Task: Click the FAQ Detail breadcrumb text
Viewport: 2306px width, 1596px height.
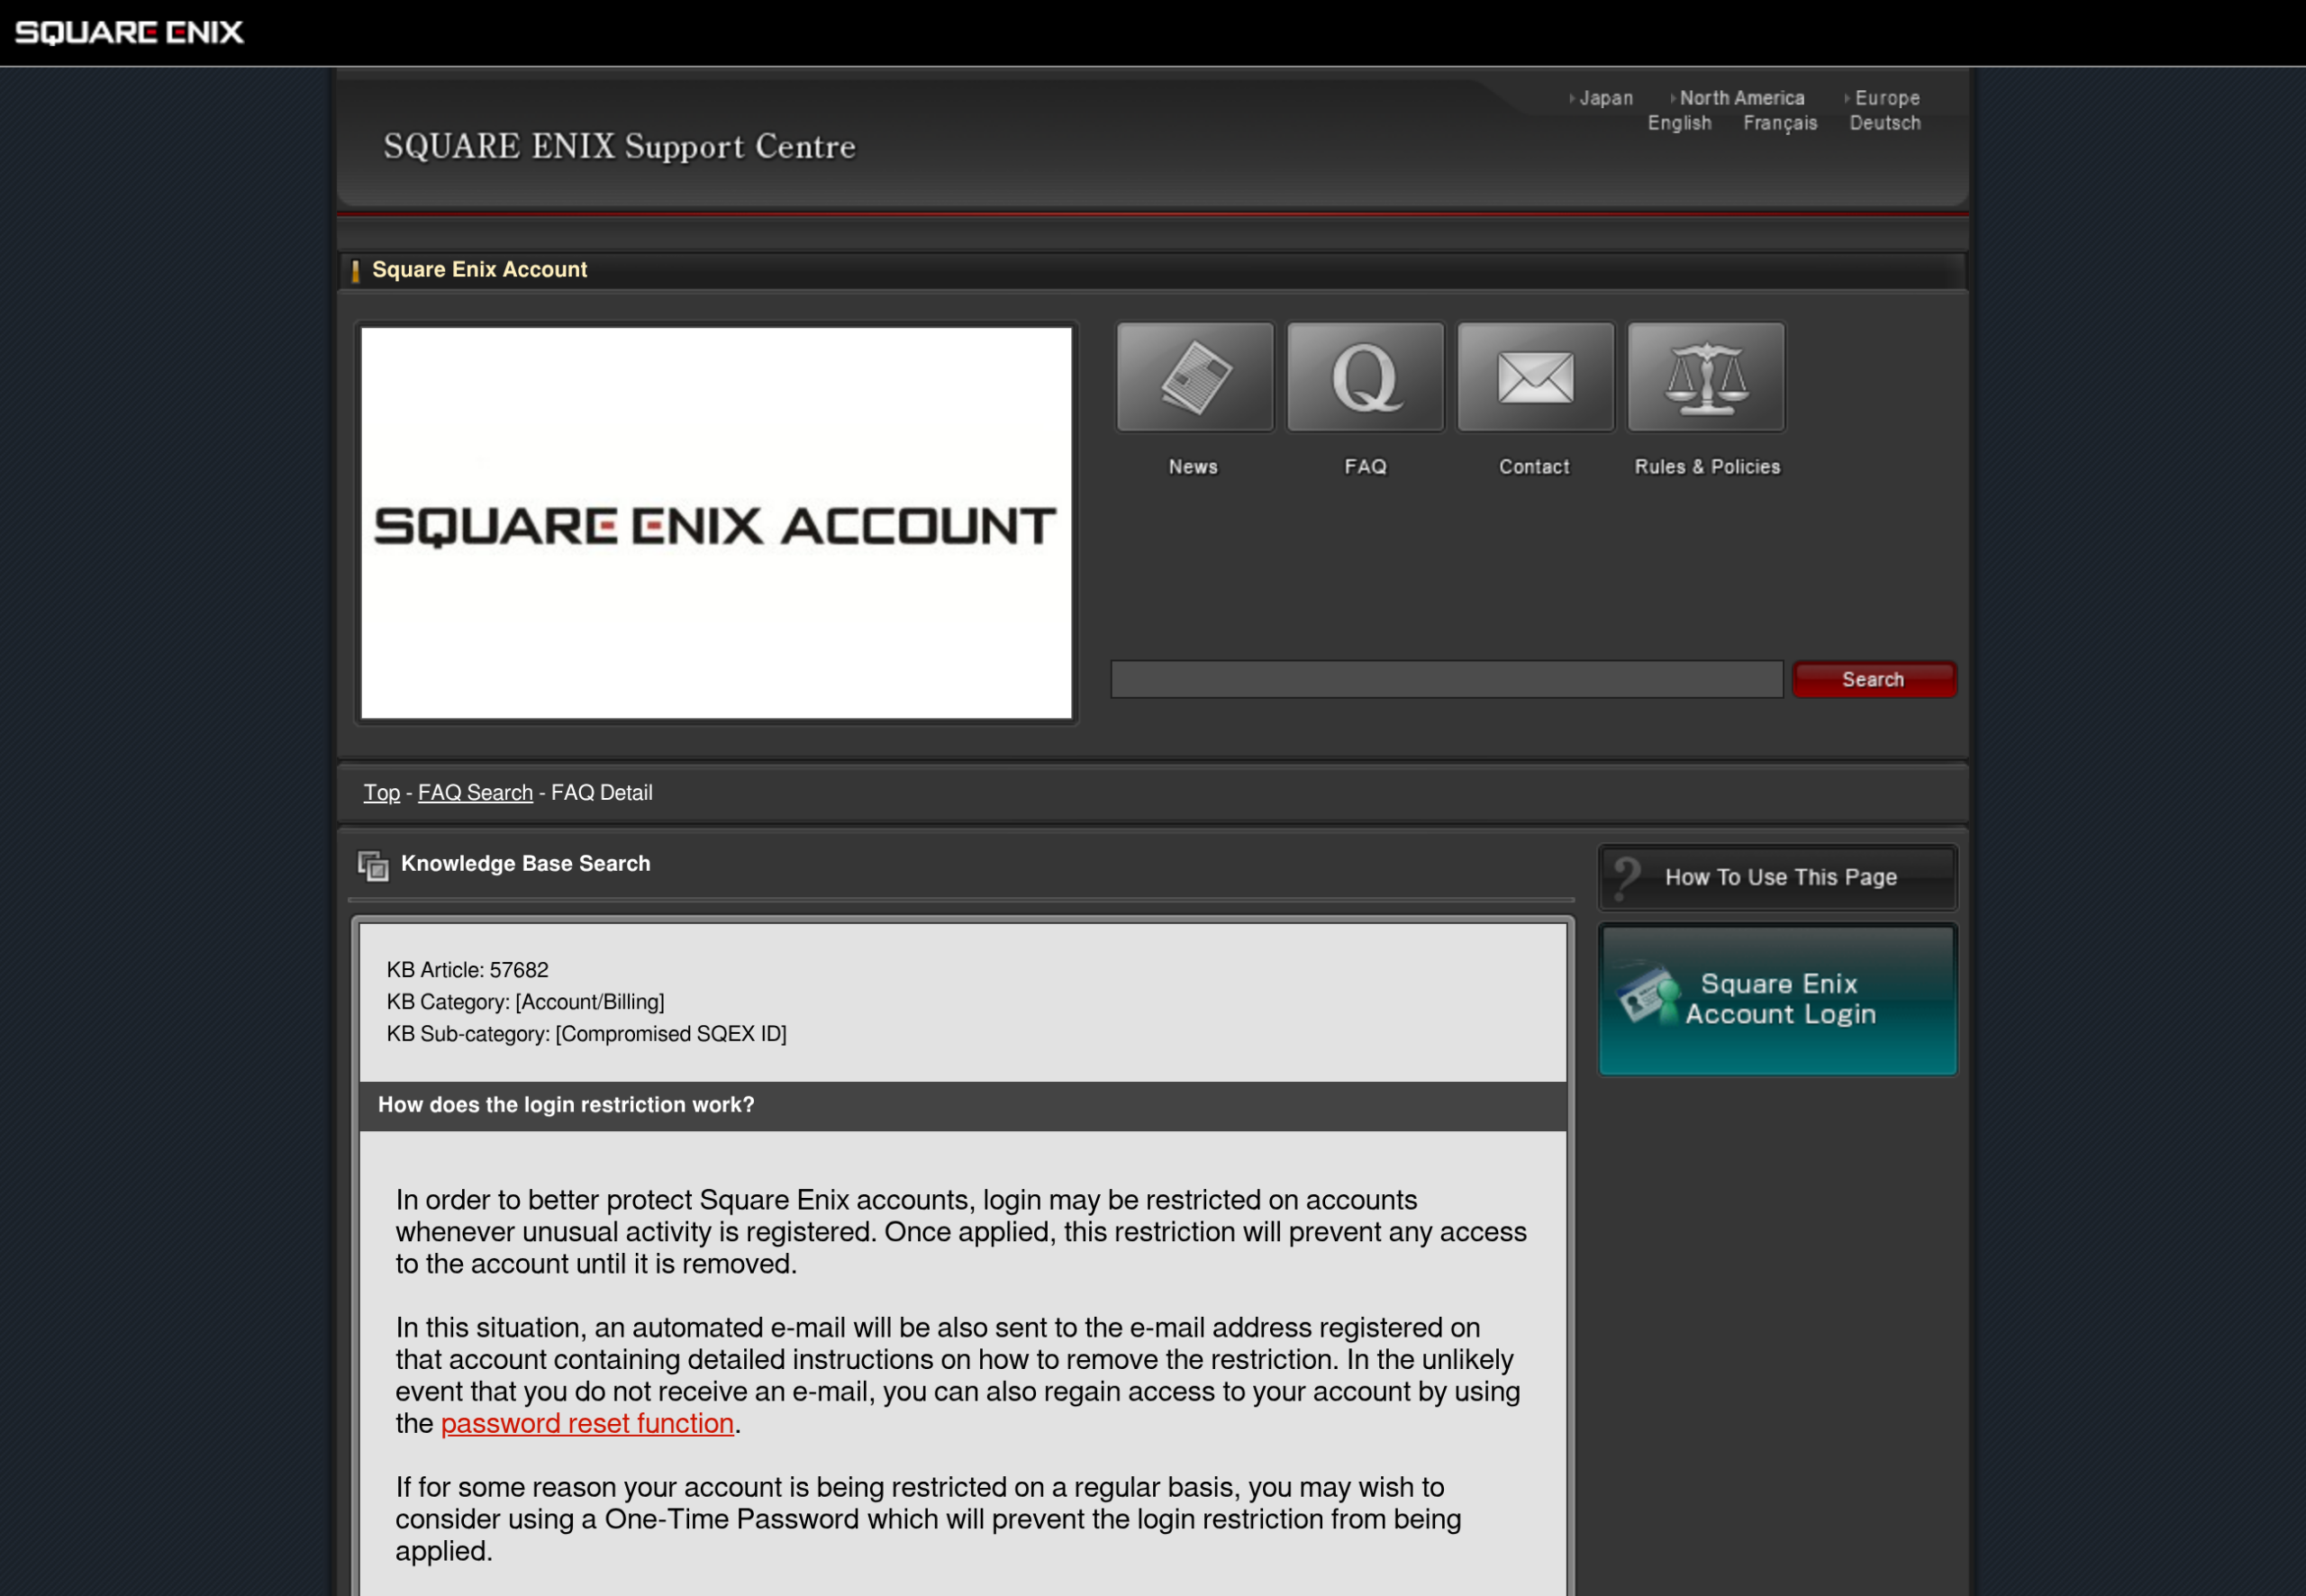Action: click(602, 793)
